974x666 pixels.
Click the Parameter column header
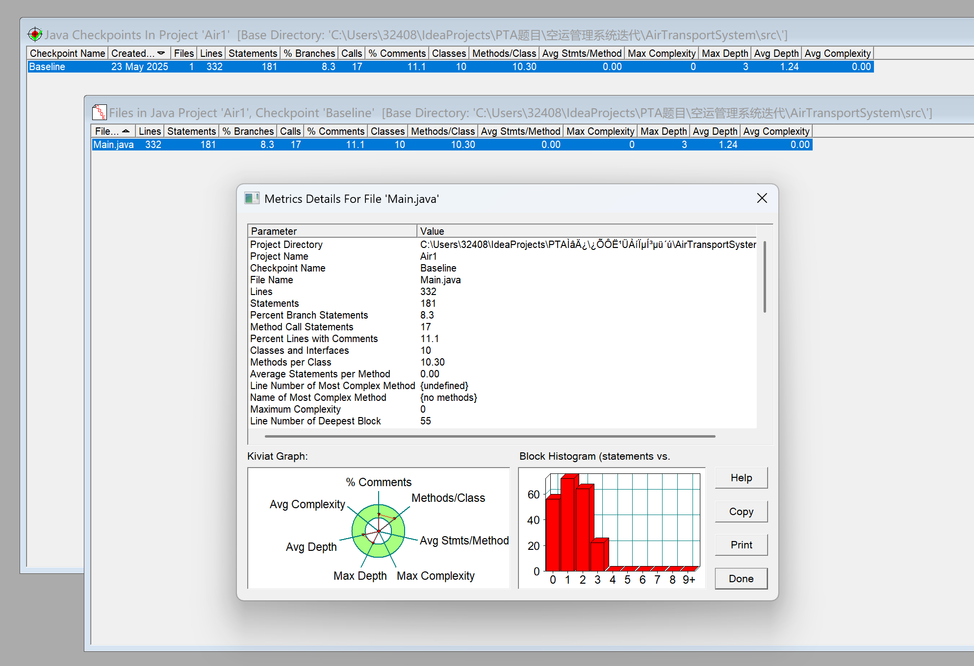332,231
